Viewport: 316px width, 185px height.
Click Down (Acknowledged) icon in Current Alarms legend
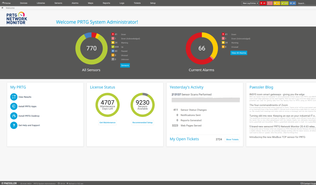[223, 38]
